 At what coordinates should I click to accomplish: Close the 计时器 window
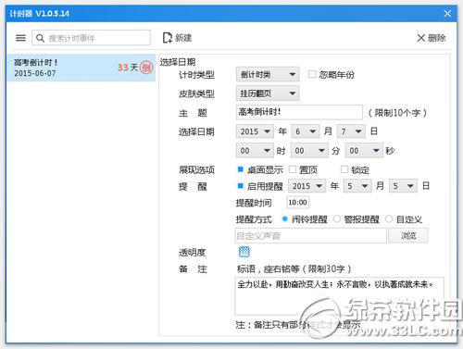click(447, 14)
